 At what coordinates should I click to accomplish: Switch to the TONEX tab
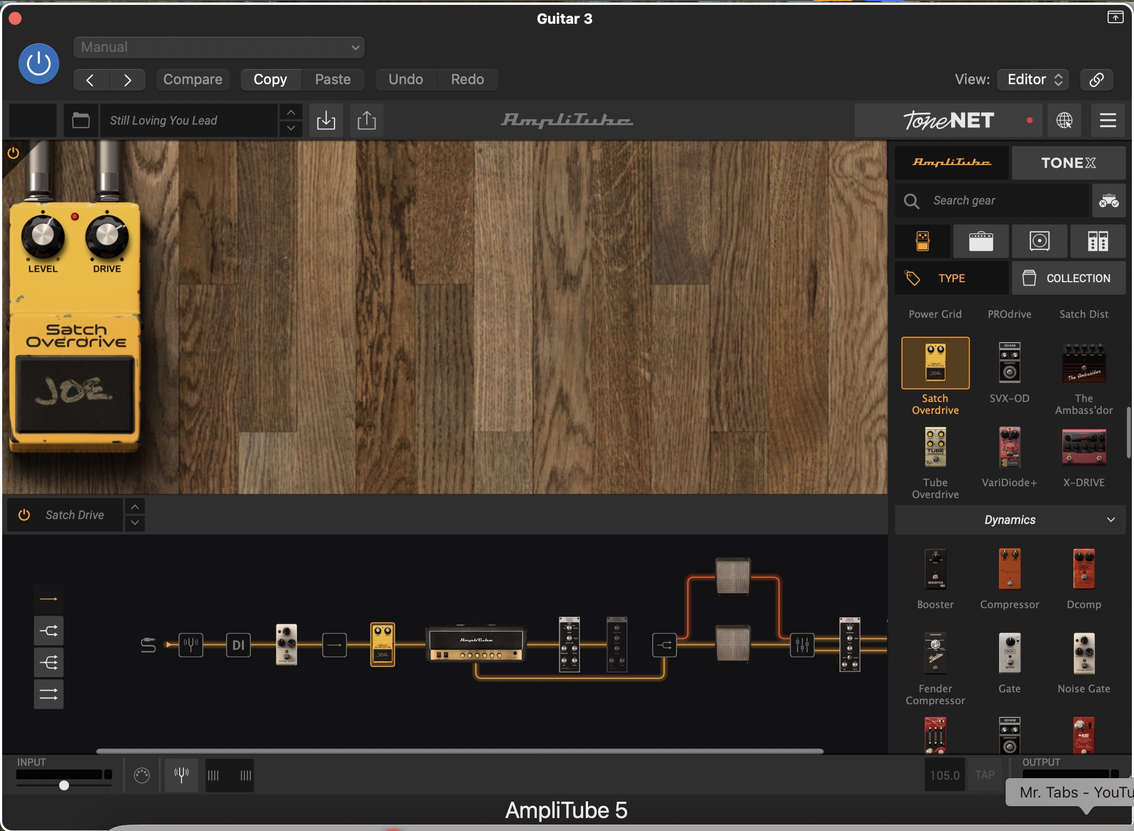(x=1068, y=162)
